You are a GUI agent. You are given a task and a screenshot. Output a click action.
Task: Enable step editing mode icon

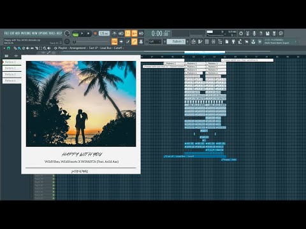[127, 41]
